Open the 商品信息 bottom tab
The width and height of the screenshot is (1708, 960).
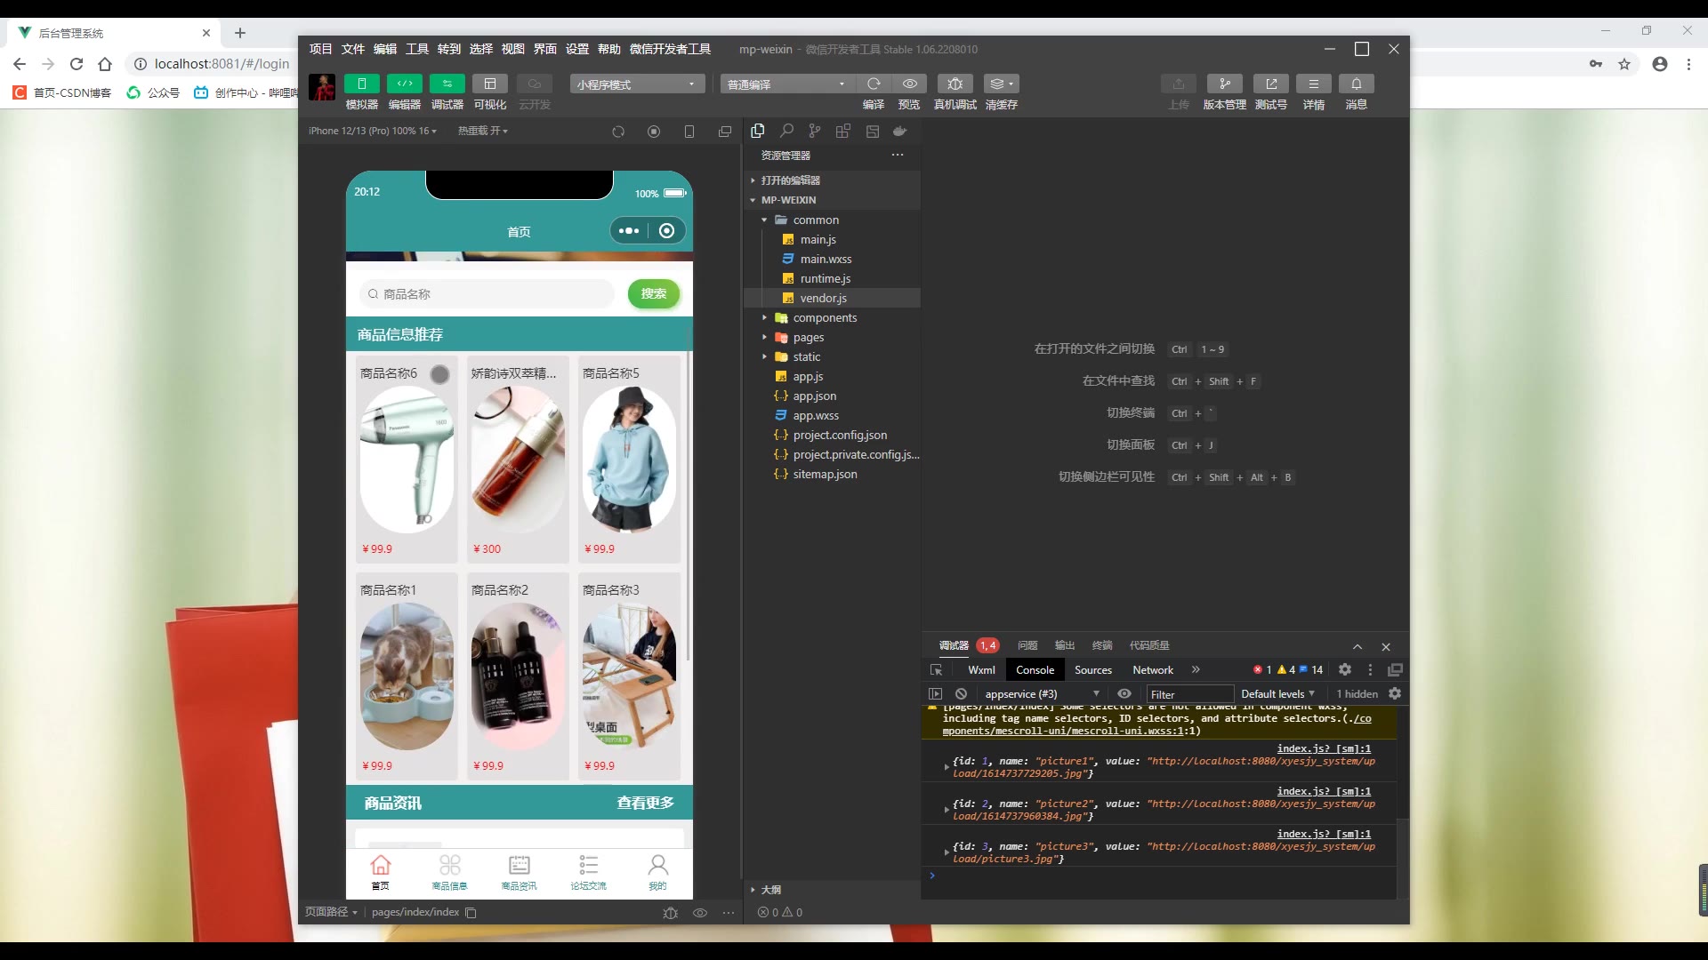[x=449, y=872]
